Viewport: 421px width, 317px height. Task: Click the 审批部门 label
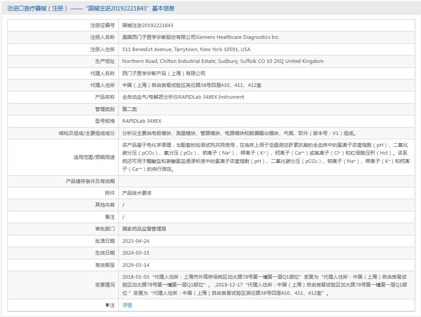tap(105, 229)
